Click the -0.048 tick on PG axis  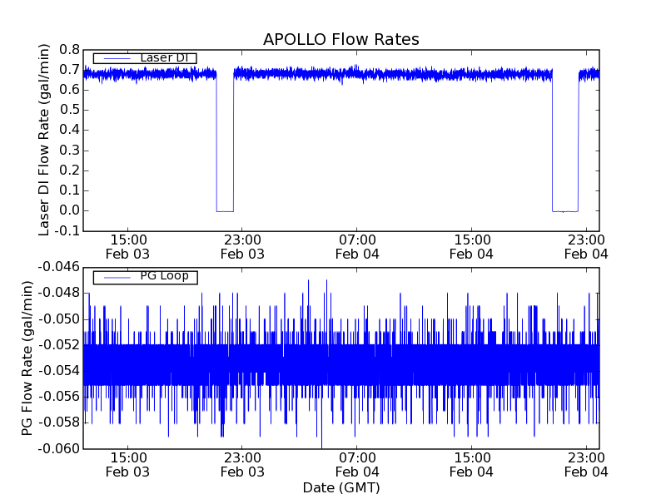click(x=59, y=294)
